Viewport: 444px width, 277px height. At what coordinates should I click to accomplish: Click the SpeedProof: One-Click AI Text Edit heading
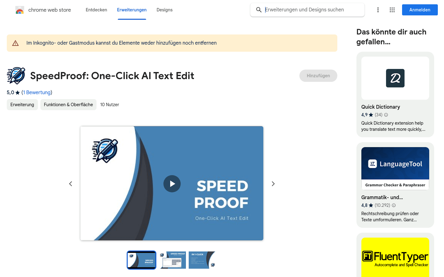click(112, 76)
